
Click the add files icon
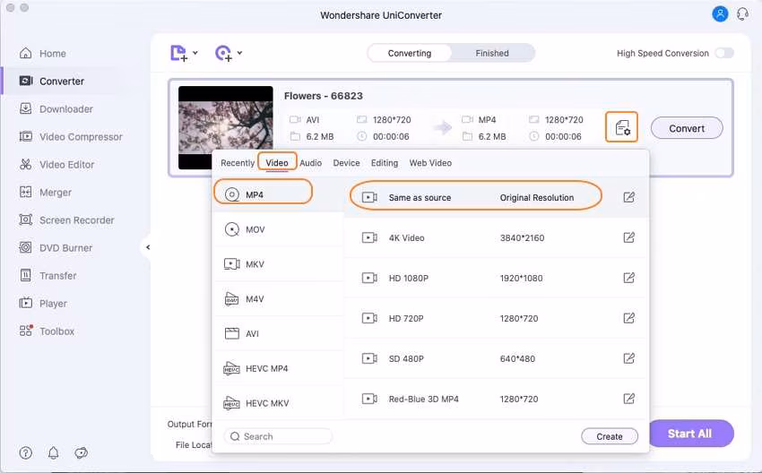pyautogui.click(x=178, y=53)
